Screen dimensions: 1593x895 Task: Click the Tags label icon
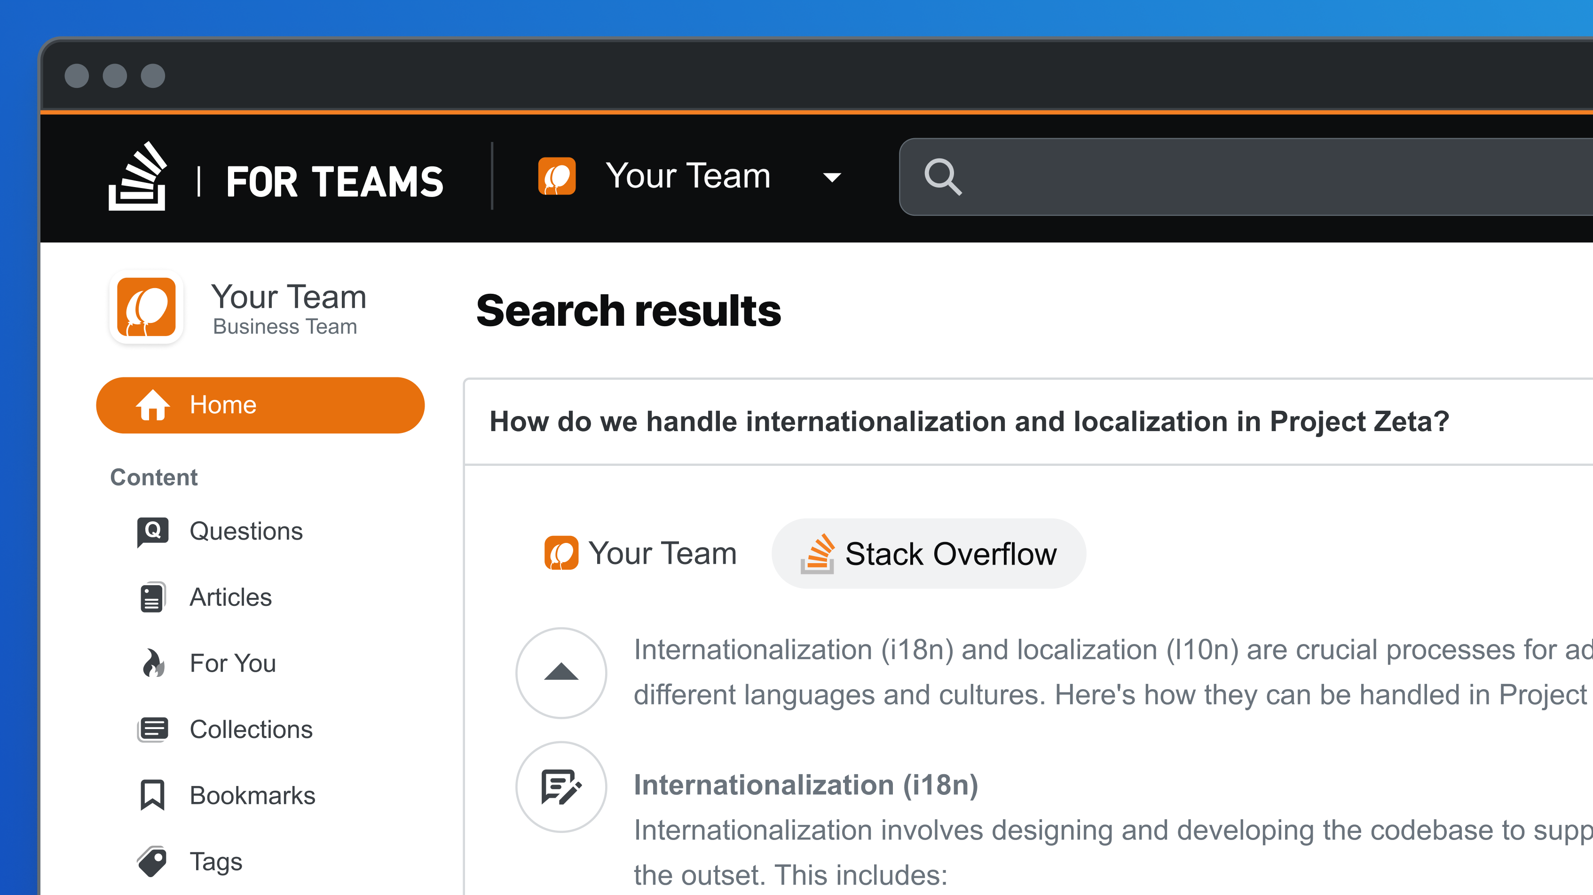153,861
